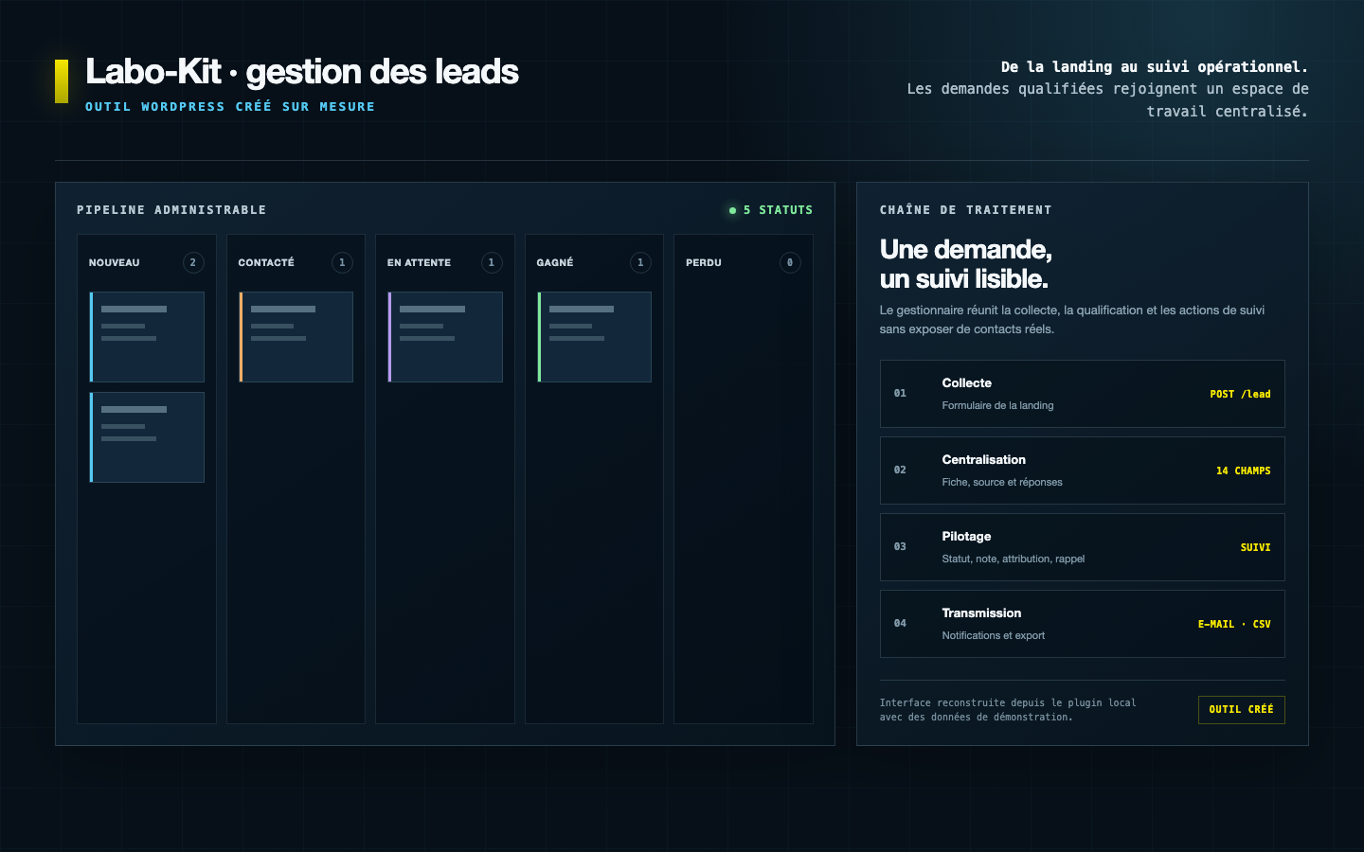Click the E-MAIL · CSV tag
Screen dimensions: 1364x852
[1234, 624]
